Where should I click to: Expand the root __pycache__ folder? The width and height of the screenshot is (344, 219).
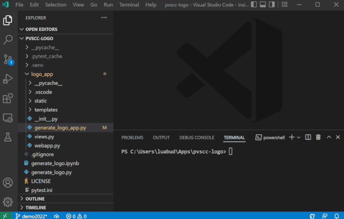(x=65, y=47)
